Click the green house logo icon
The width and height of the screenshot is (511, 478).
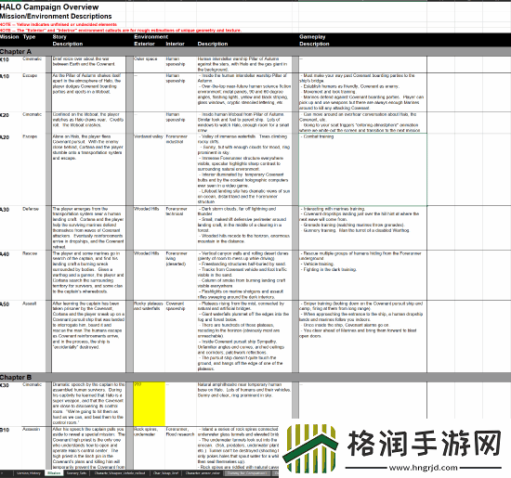pyautogui.click(x=311, y=448)
